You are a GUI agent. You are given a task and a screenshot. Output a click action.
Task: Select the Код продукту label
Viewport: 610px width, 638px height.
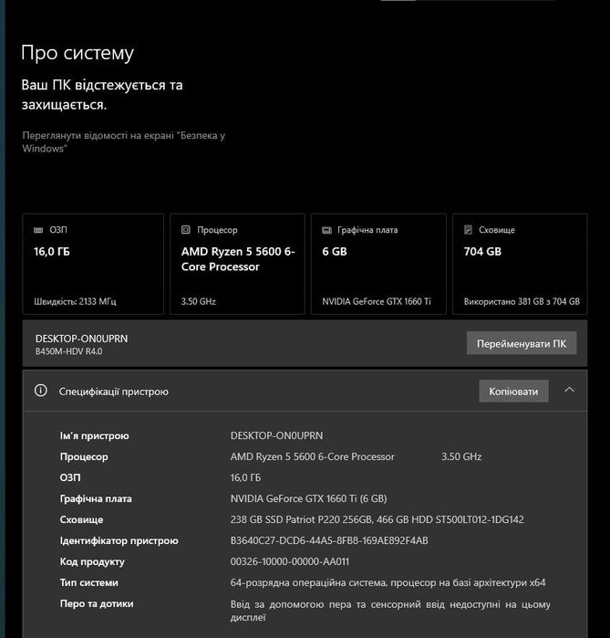pos(92,562)
